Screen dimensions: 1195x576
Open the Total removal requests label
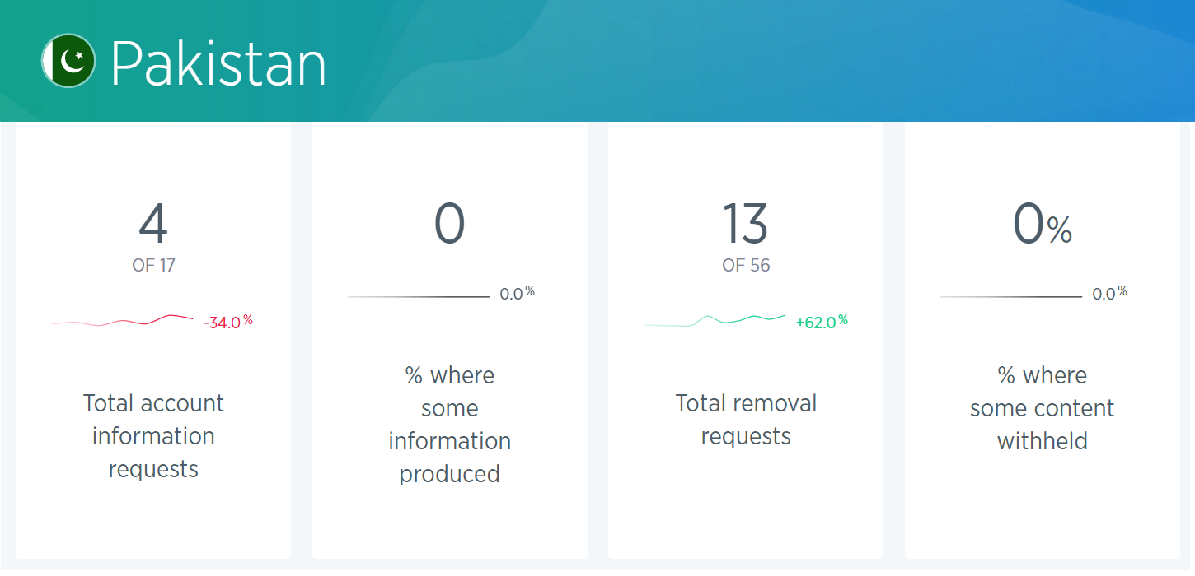click(x=746, y=420)
